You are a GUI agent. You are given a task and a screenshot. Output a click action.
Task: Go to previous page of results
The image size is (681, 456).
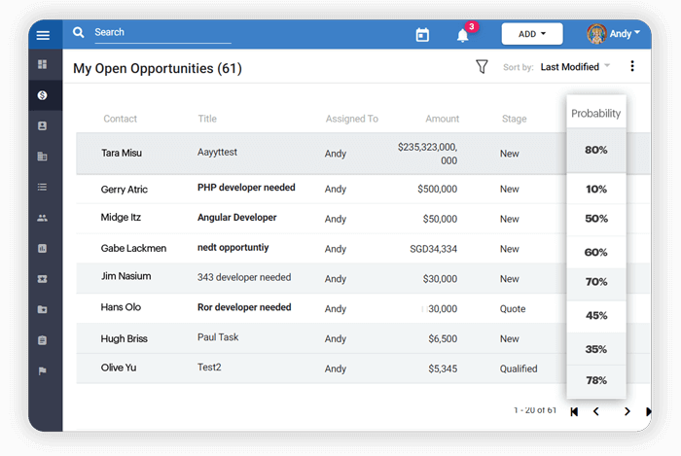(x=596, y=411)
